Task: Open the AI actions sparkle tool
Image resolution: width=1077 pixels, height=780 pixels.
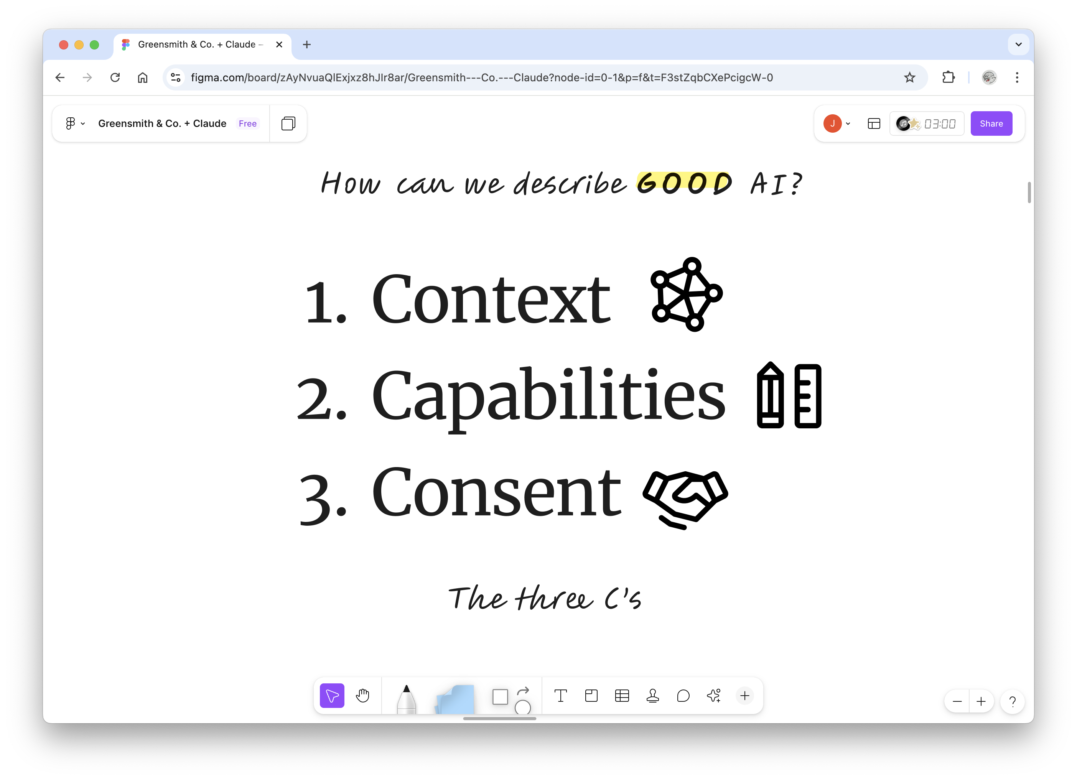Action: [714, 696]
